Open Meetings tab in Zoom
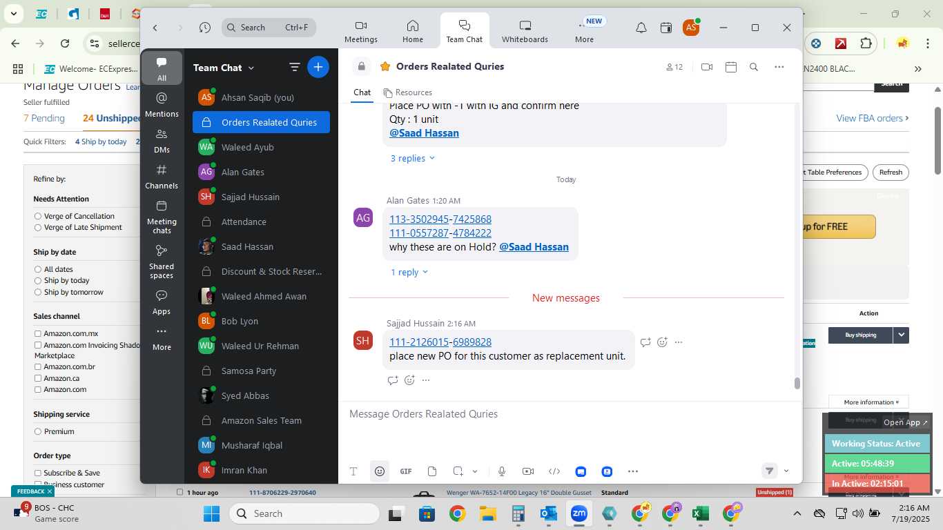The width and height of the screenshot is (943, 530). (x=361, y=31)
